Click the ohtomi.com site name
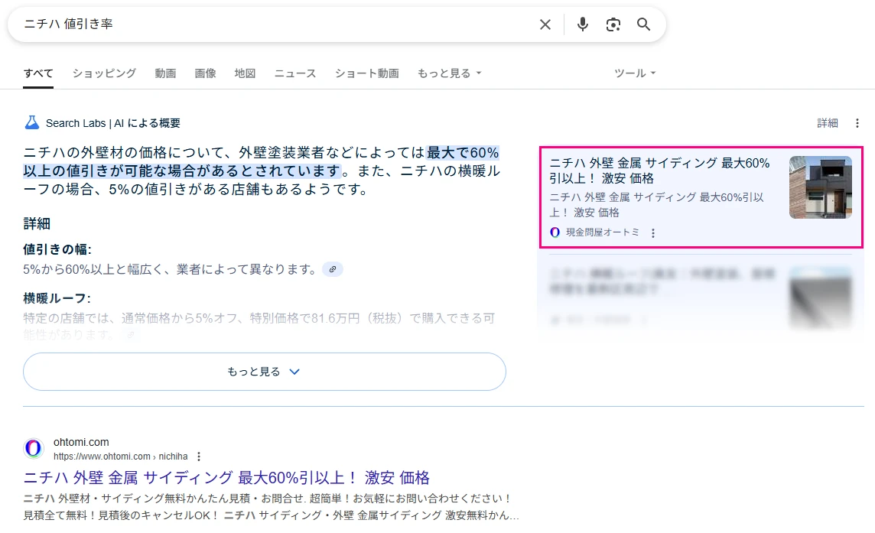 click(x=82, y=442)
